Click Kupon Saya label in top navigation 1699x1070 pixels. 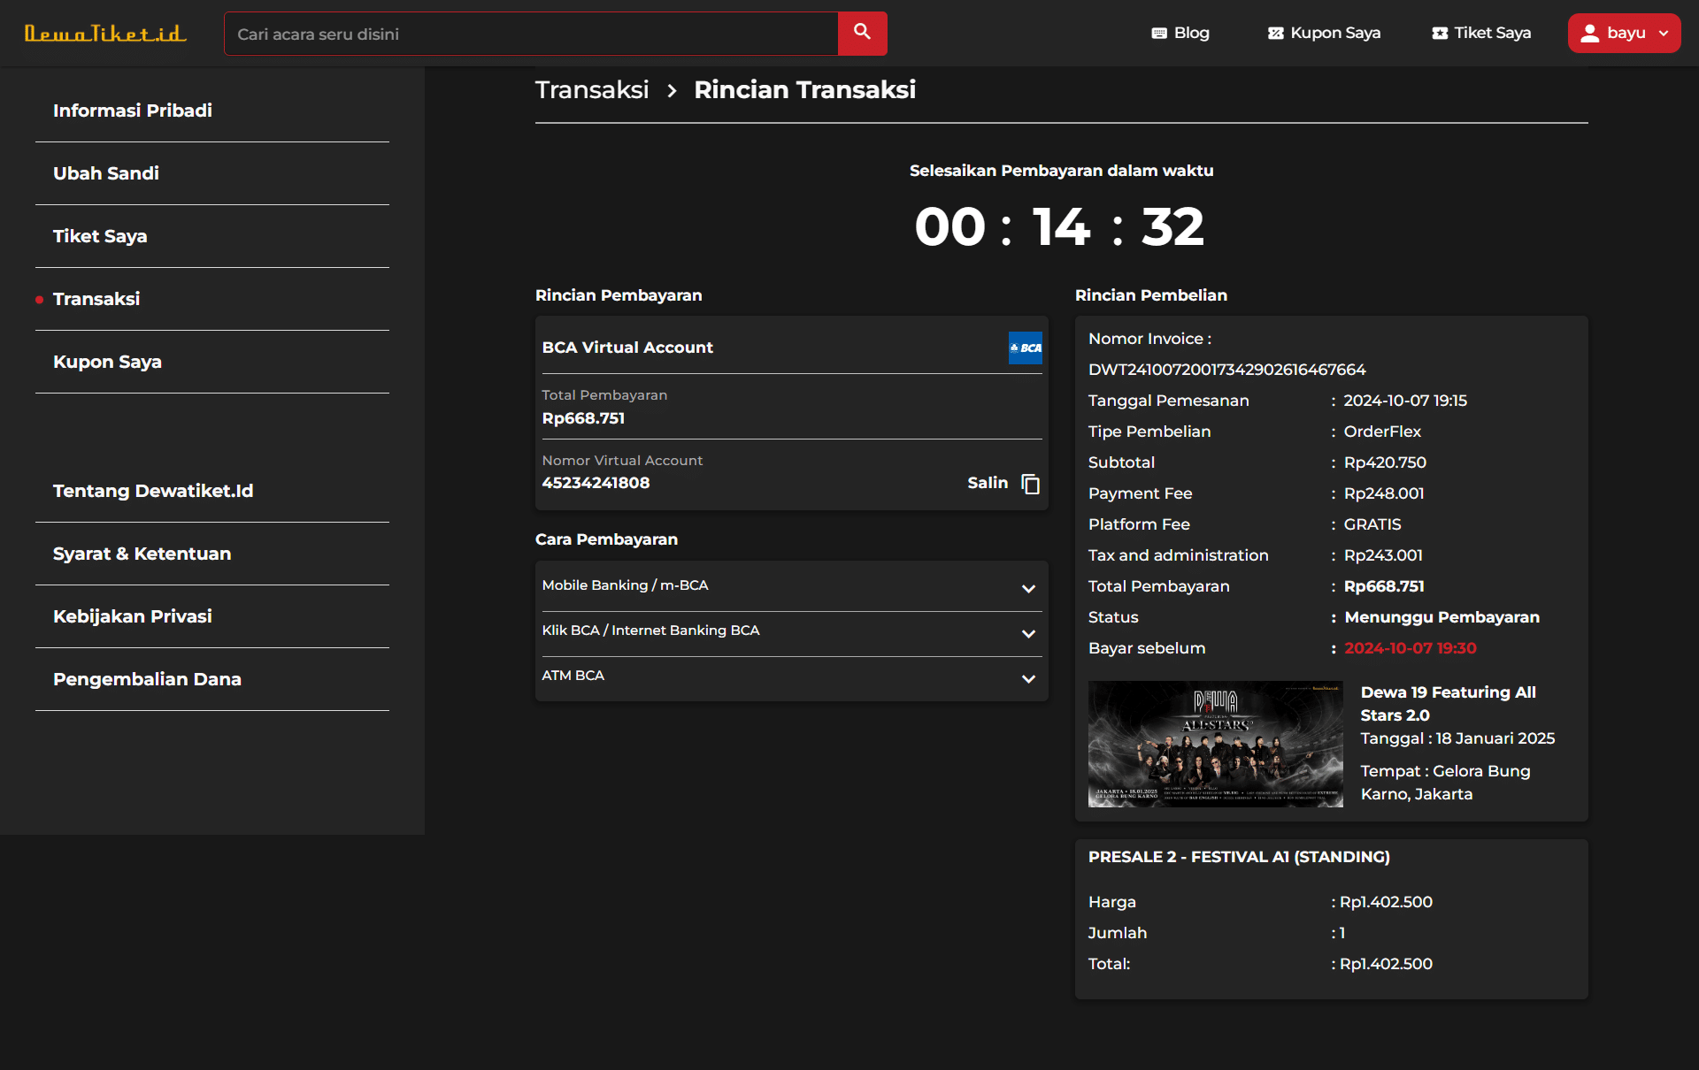pyautogui.click(x=1335, y=33)
